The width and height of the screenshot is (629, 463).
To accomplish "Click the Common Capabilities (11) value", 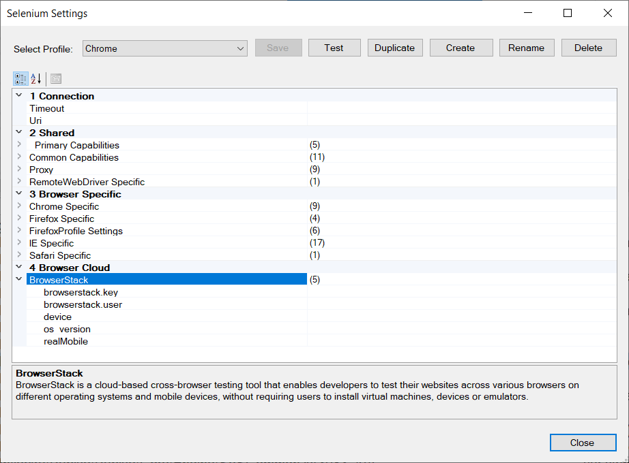I will (x=317, y=157).
